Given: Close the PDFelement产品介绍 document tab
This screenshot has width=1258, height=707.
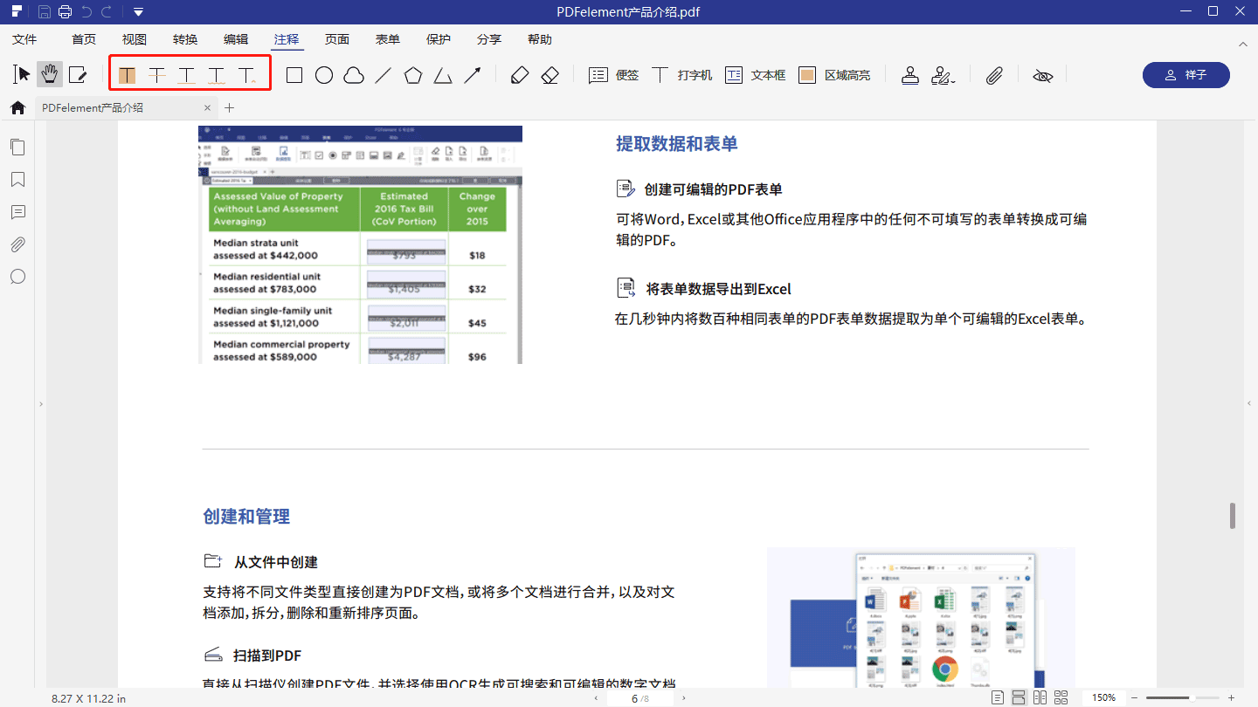Looking at the screenshot, I should [207, 108].
